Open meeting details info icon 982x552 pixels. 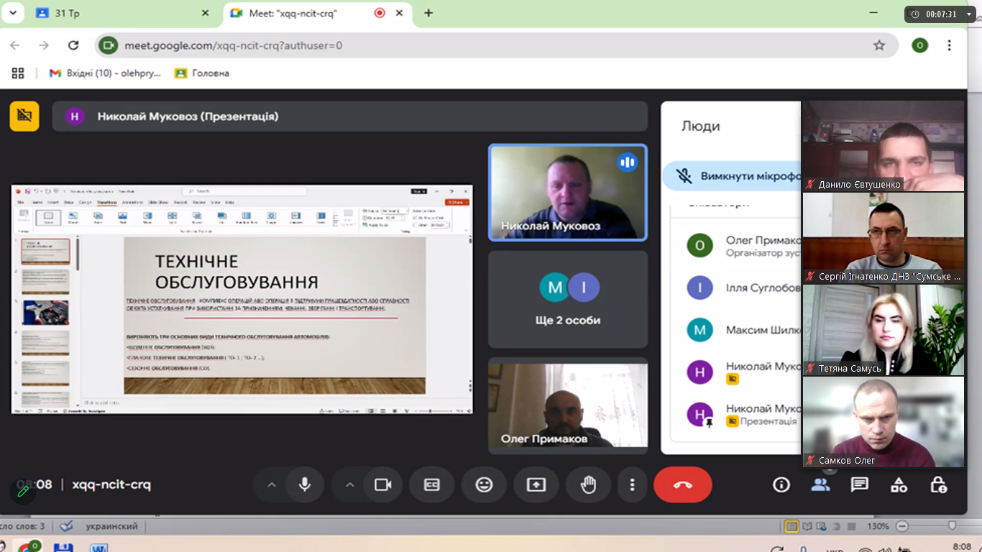[781, 484]
